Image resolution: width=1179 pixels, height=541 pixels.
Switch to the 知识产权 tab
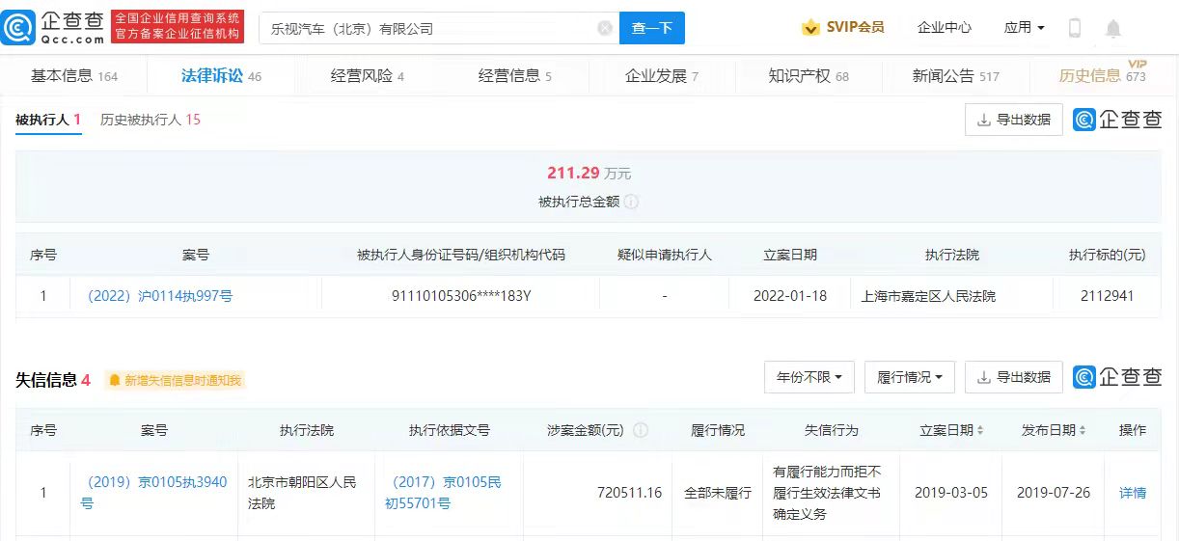pos(809,76)
